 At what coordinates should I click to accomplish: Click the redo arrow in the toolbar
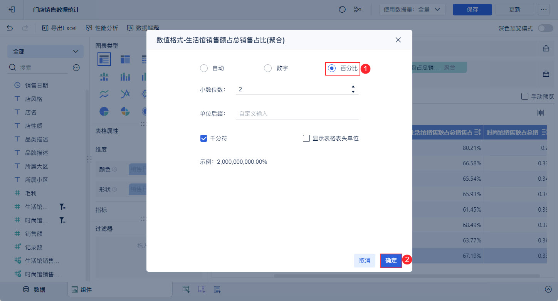25,28
